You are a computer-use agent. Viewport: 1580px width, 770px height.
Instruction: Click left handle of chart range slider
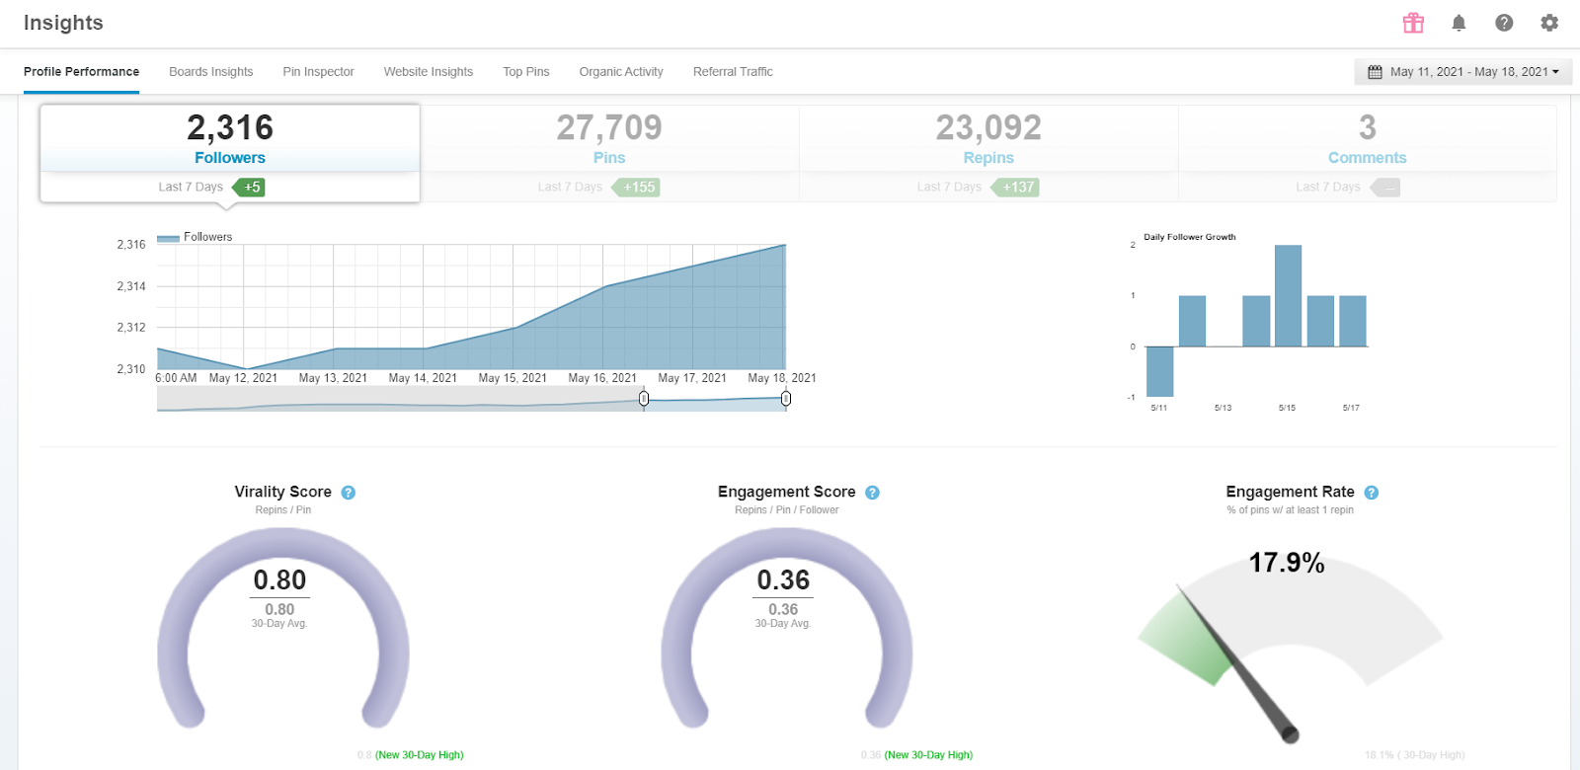point(644,399)
